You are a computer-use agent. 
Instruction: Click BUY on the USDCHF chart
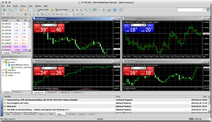pos(60,68)
